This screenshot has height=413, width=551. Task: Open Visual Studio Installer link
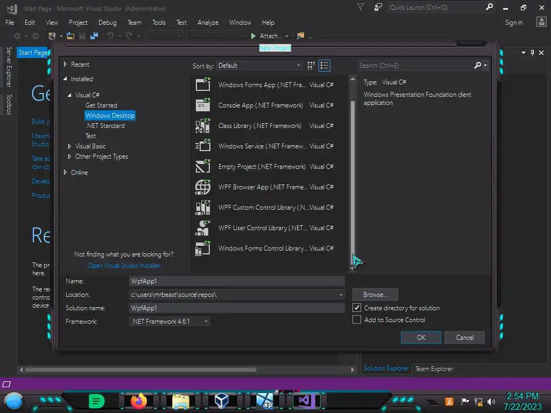[x=124, y=266]
